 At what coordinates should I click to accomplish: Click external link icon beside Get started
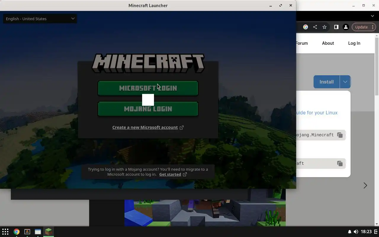tap(185, 174)
